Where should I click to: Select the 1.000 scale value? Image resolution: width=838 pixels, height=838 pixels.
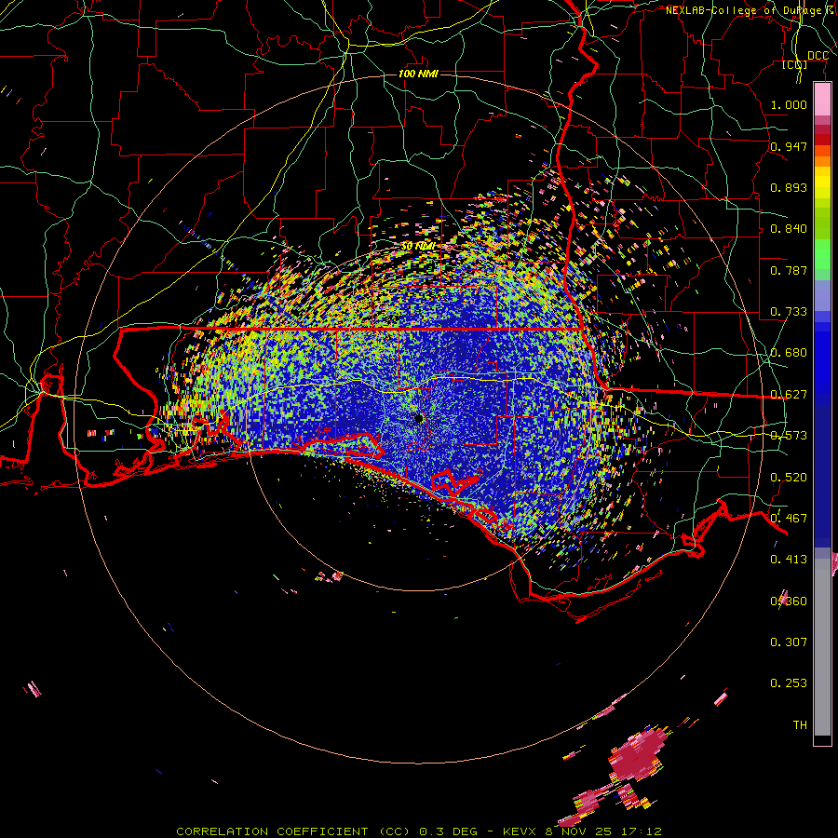coord(789,104)
